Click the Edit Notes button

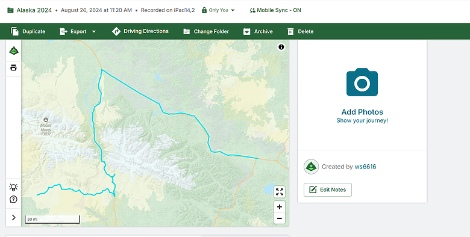point(328,189)
